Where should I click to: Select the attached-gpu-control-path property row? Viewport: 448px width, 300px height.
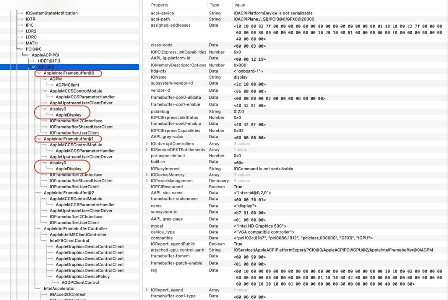pos(295,250)
